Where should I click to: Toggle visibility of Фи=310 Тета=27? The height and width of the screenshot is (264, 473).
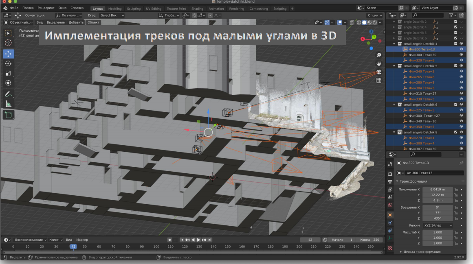(462, 94)
